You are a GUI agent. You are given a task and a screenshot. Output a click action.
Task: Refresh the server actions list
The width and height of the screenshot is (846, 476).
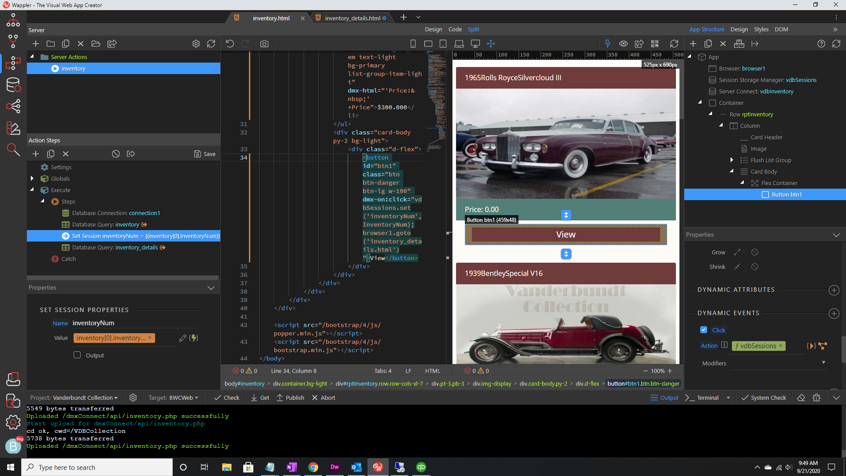(x=211, y=44)
